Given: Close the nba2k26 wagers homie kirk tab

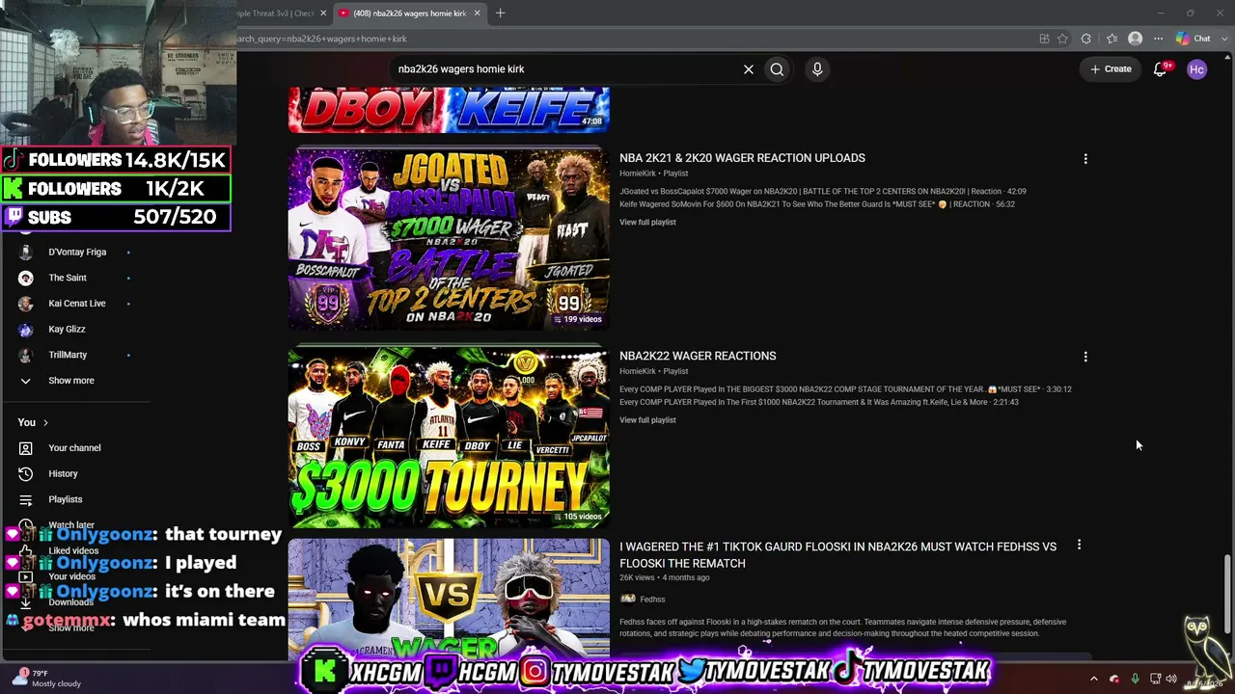Looking at the screenshot, I should [477, 13].
